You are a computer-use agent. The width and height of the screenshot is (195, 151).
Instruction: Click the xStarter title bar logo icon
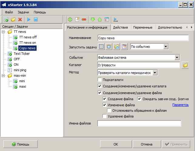click(4, 5)
